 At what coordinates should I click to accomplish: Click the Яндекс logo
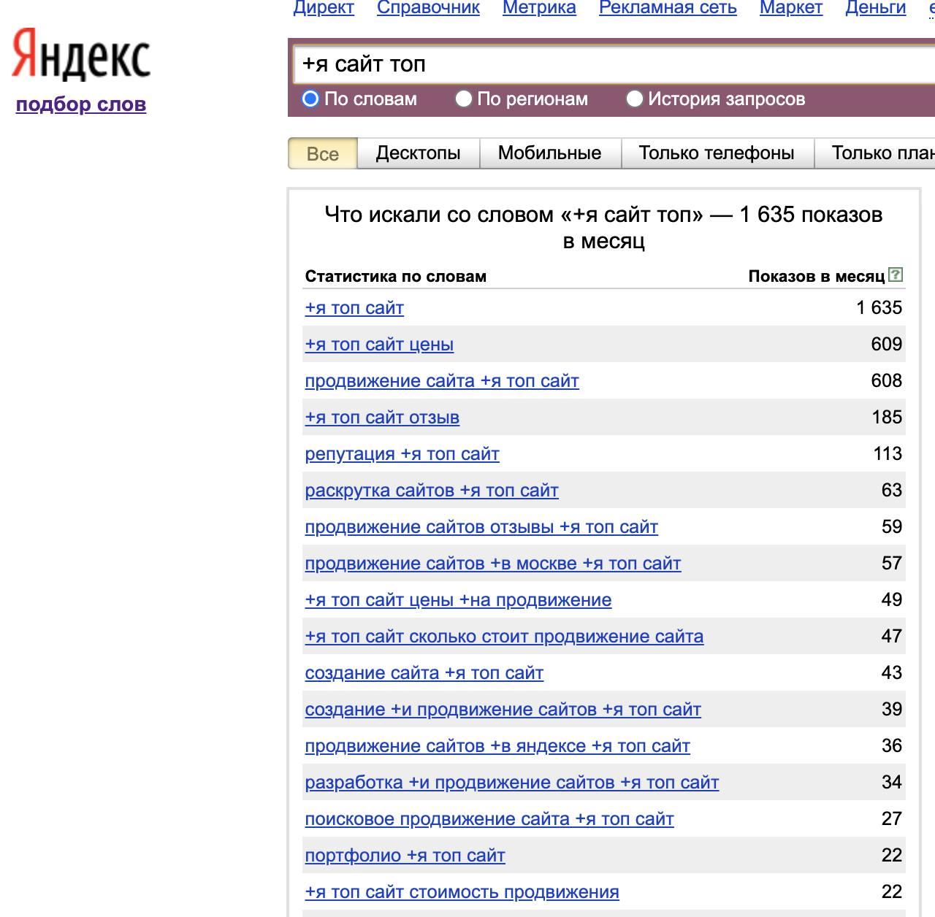point(81,55)
